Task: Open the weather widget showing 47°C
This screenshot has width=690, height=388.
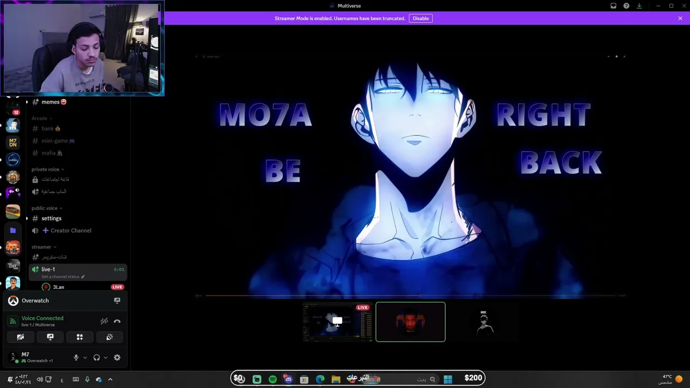Action: click(671, 379)
